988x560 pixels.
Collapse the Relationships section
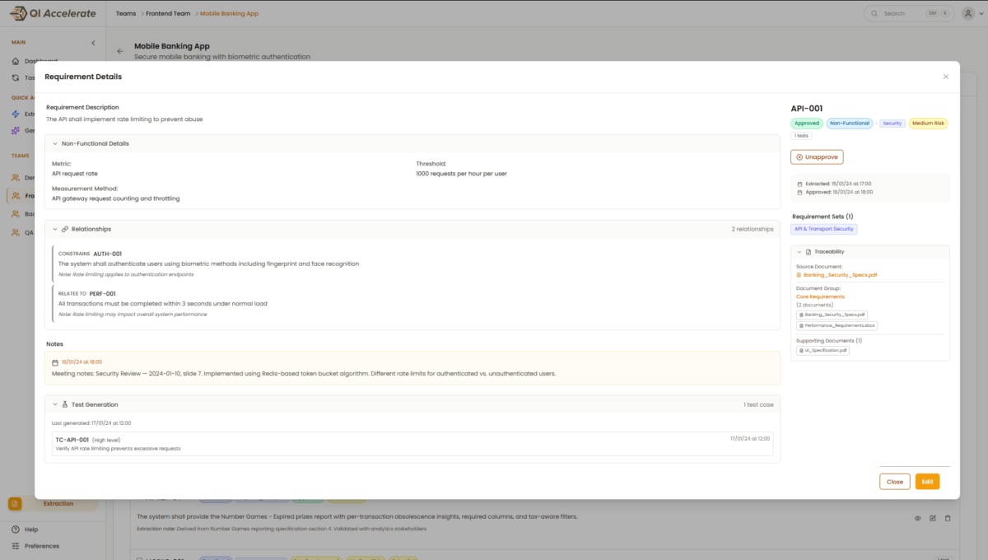click(x=54, y=229)
